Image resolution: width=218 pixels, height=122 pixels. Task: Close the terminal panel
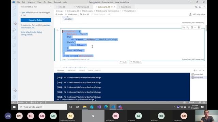pyautogui.click(x=204, y=70)
